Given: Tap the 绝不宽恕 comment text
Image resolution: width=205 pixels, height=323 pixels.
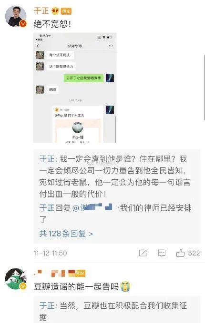Looking at the screenshot, I should (x=52, y=24).
